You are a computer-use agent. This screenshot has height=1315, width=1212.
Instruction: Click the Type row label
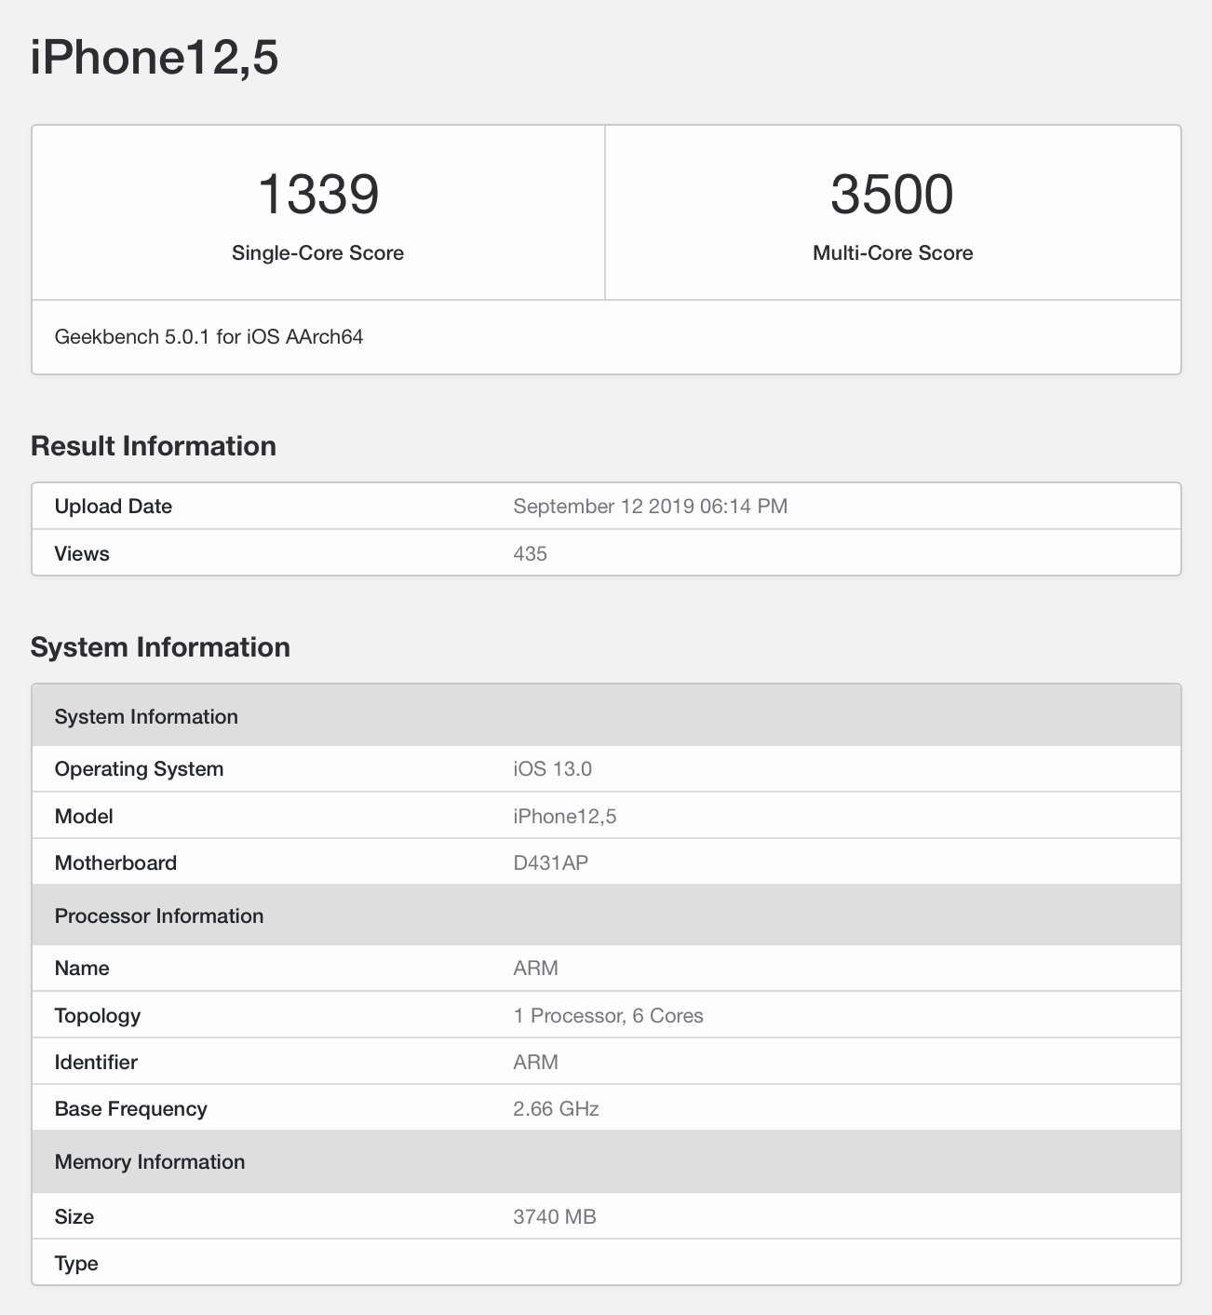(x=76, y=1264)
